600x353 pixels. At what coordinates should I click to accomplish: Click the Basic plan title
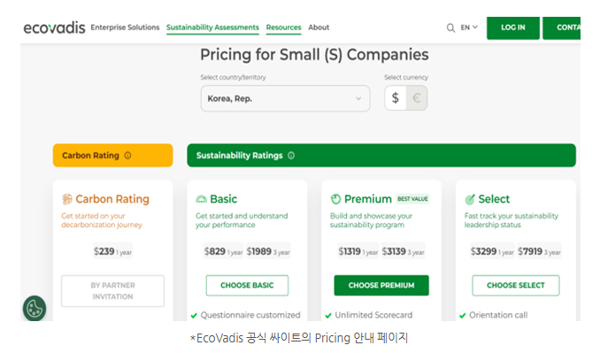[224, 199]
